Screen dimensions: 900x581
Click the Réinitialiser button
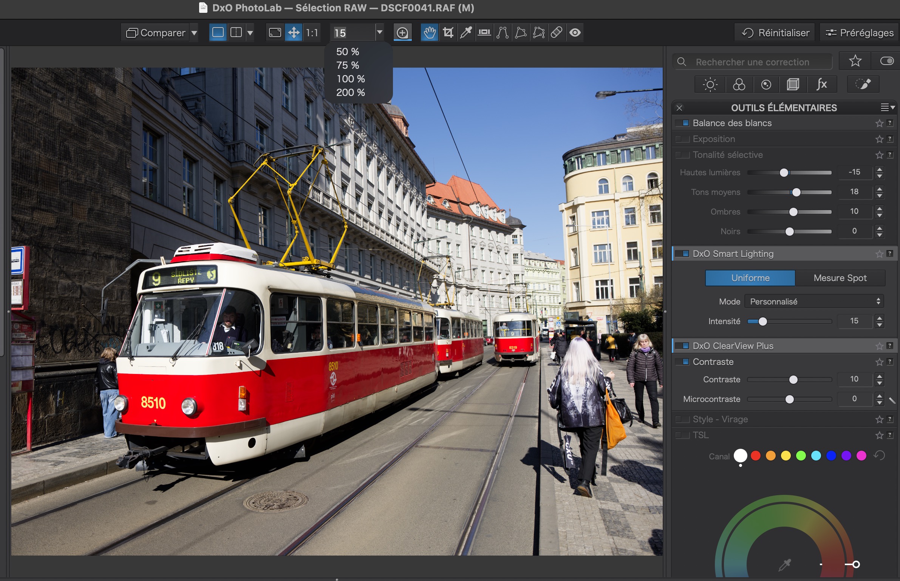pos(775,33)
